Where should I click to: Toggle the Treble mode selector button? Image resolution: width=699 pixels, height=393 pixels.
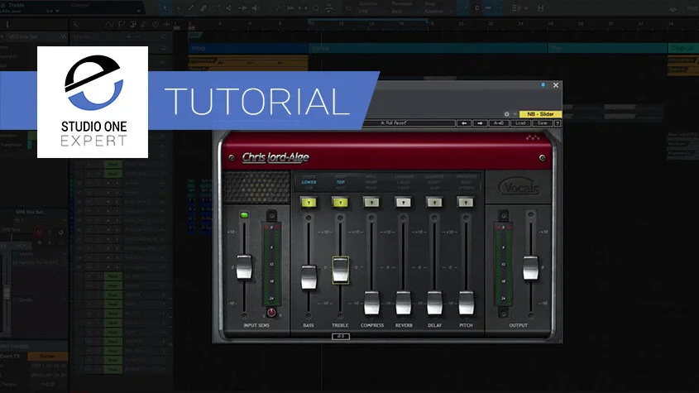340,203
